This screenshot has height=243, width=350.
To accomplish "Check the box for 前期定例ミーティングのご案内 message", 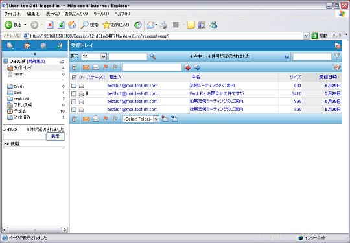I will [x=74, y=102].
